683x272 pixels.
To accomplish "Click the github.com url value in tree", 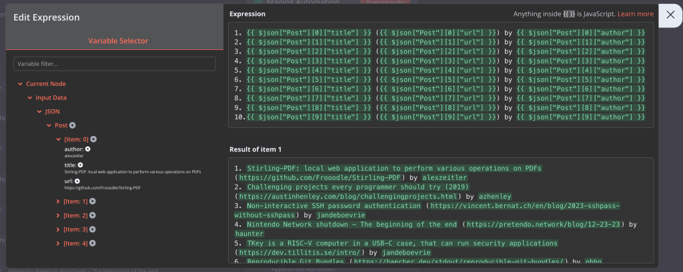I will pos(102,187).
